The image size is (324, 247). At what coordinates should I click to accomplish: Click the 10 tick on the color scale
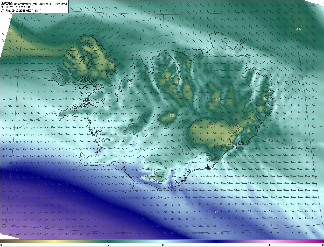(162, 245)
